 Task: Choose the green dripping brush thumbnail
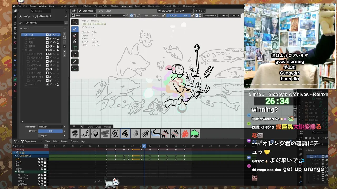(195, 134)
